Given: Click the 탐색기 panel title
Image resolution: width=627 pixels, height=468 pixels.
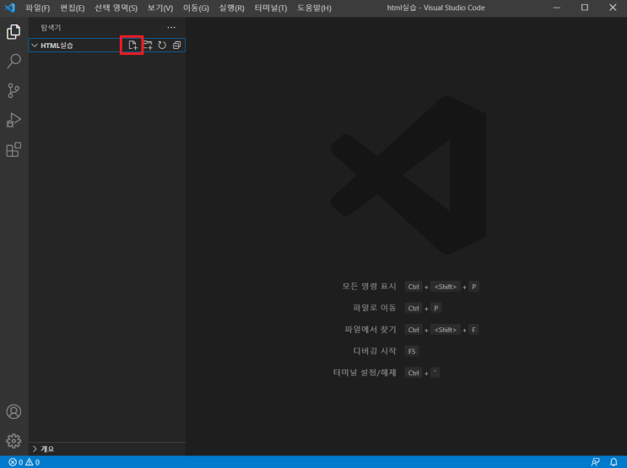Looking at the screenshot, I should [51, 28].
